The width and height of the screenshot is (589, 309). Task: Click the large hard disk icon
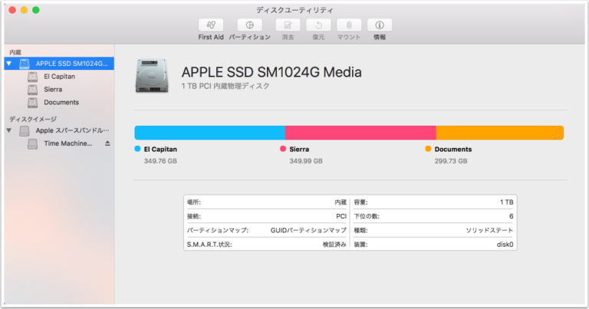coord(152,76)
